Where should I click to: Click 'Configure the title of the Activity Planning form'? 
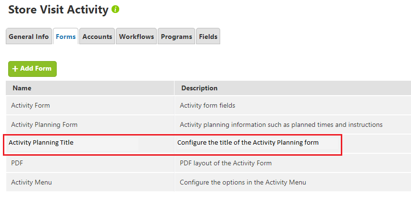[x=248, y=143]
